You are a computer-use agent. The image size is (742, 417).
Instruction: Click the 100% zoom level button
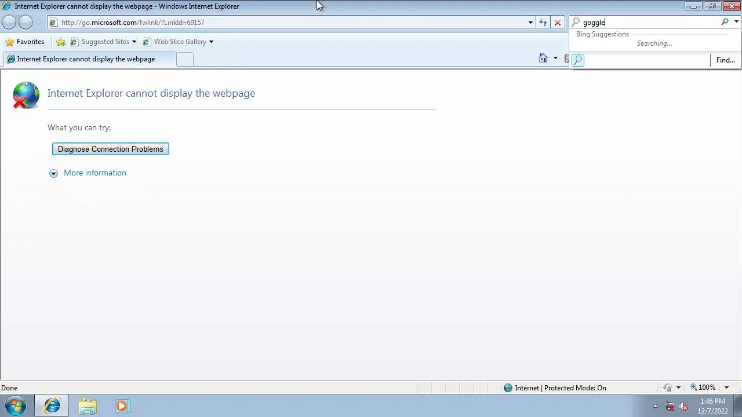click(703, 387)
